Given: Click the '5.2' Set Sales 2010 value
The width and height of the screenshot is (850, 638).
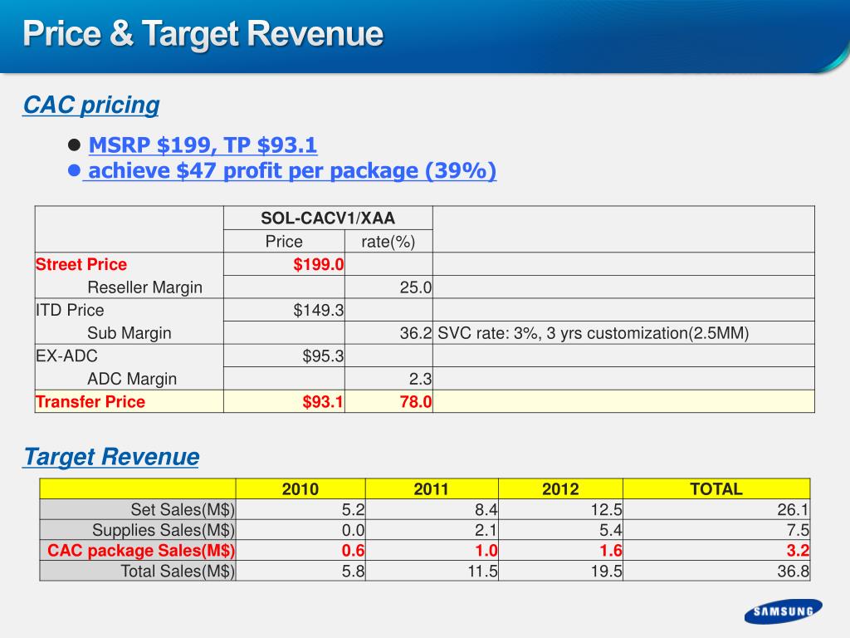Looking at the screenshot, I should pyautogui.click(x=353, y=510).
